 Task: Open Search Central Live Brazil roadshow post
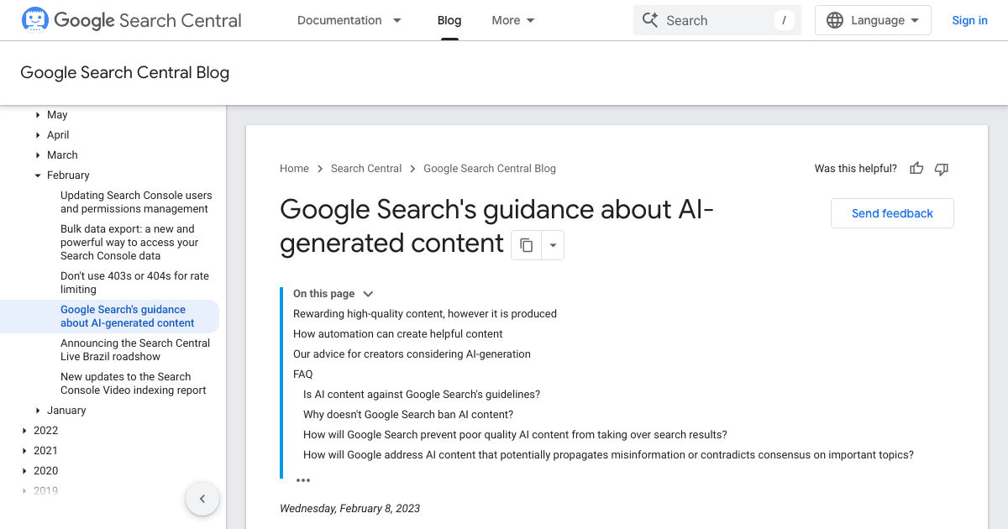tap(135, 350)
